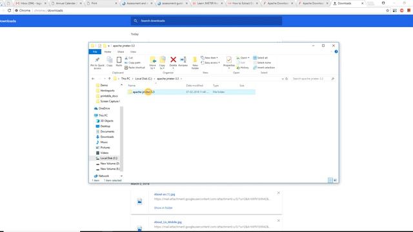Select printable_docs folder in navigation pane
413x232 pixels.
point(107,96)
